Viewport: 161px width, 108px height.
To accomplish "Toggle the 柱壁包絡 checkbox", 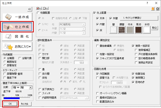I will [x=133, y=74].
